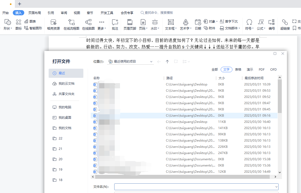This screenshot has height=193, width=301.
Task: Select 最近 in the dialog sidebar
Action: [x=66, y=73]
